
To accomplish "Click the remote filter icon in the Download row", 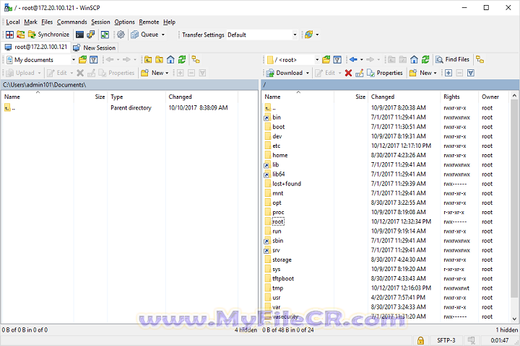I will 471,73.
